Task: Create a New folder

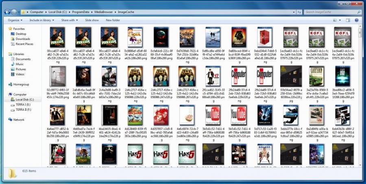Action: [x=113, y=20]
